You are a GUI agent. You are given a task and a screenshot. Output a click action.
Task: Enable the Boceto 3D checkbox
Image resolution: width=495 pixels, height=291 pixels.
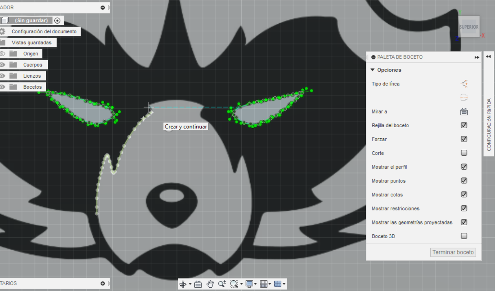pos(464,236)
